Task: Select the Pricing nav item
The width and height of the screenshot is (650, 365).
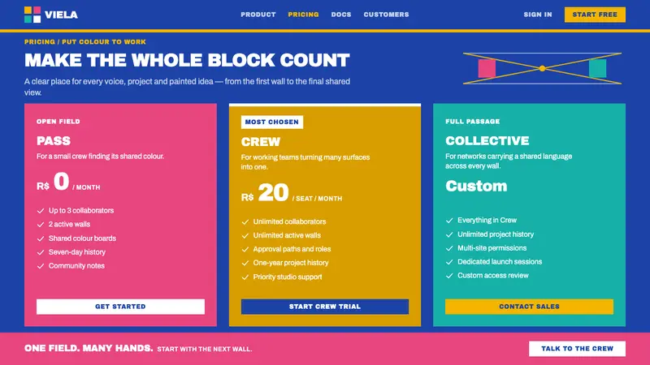Action: (x=303, y=15)
